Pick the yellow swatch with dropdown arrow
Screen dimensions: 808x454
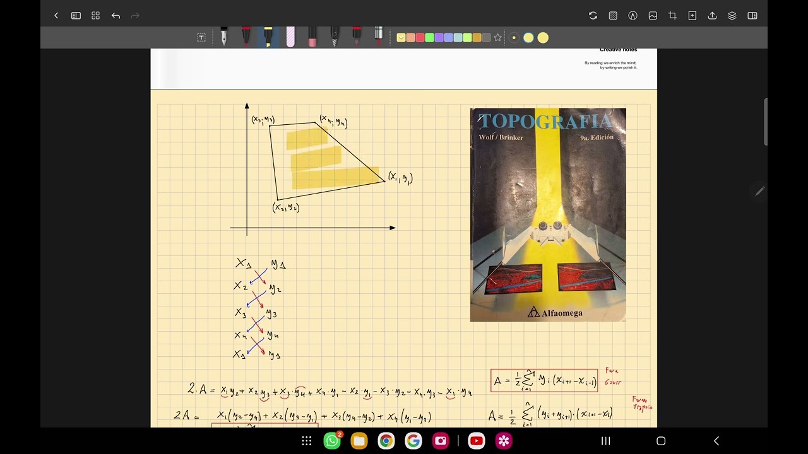pos(401,38)
